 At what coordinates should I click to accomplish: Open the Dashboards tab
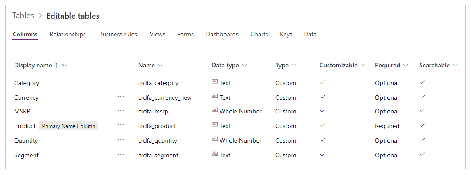[222, 34]
